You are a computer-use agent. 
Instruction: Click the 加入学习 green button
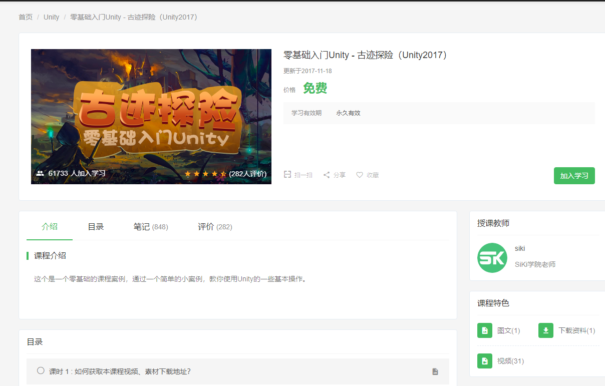coord(574,176)
